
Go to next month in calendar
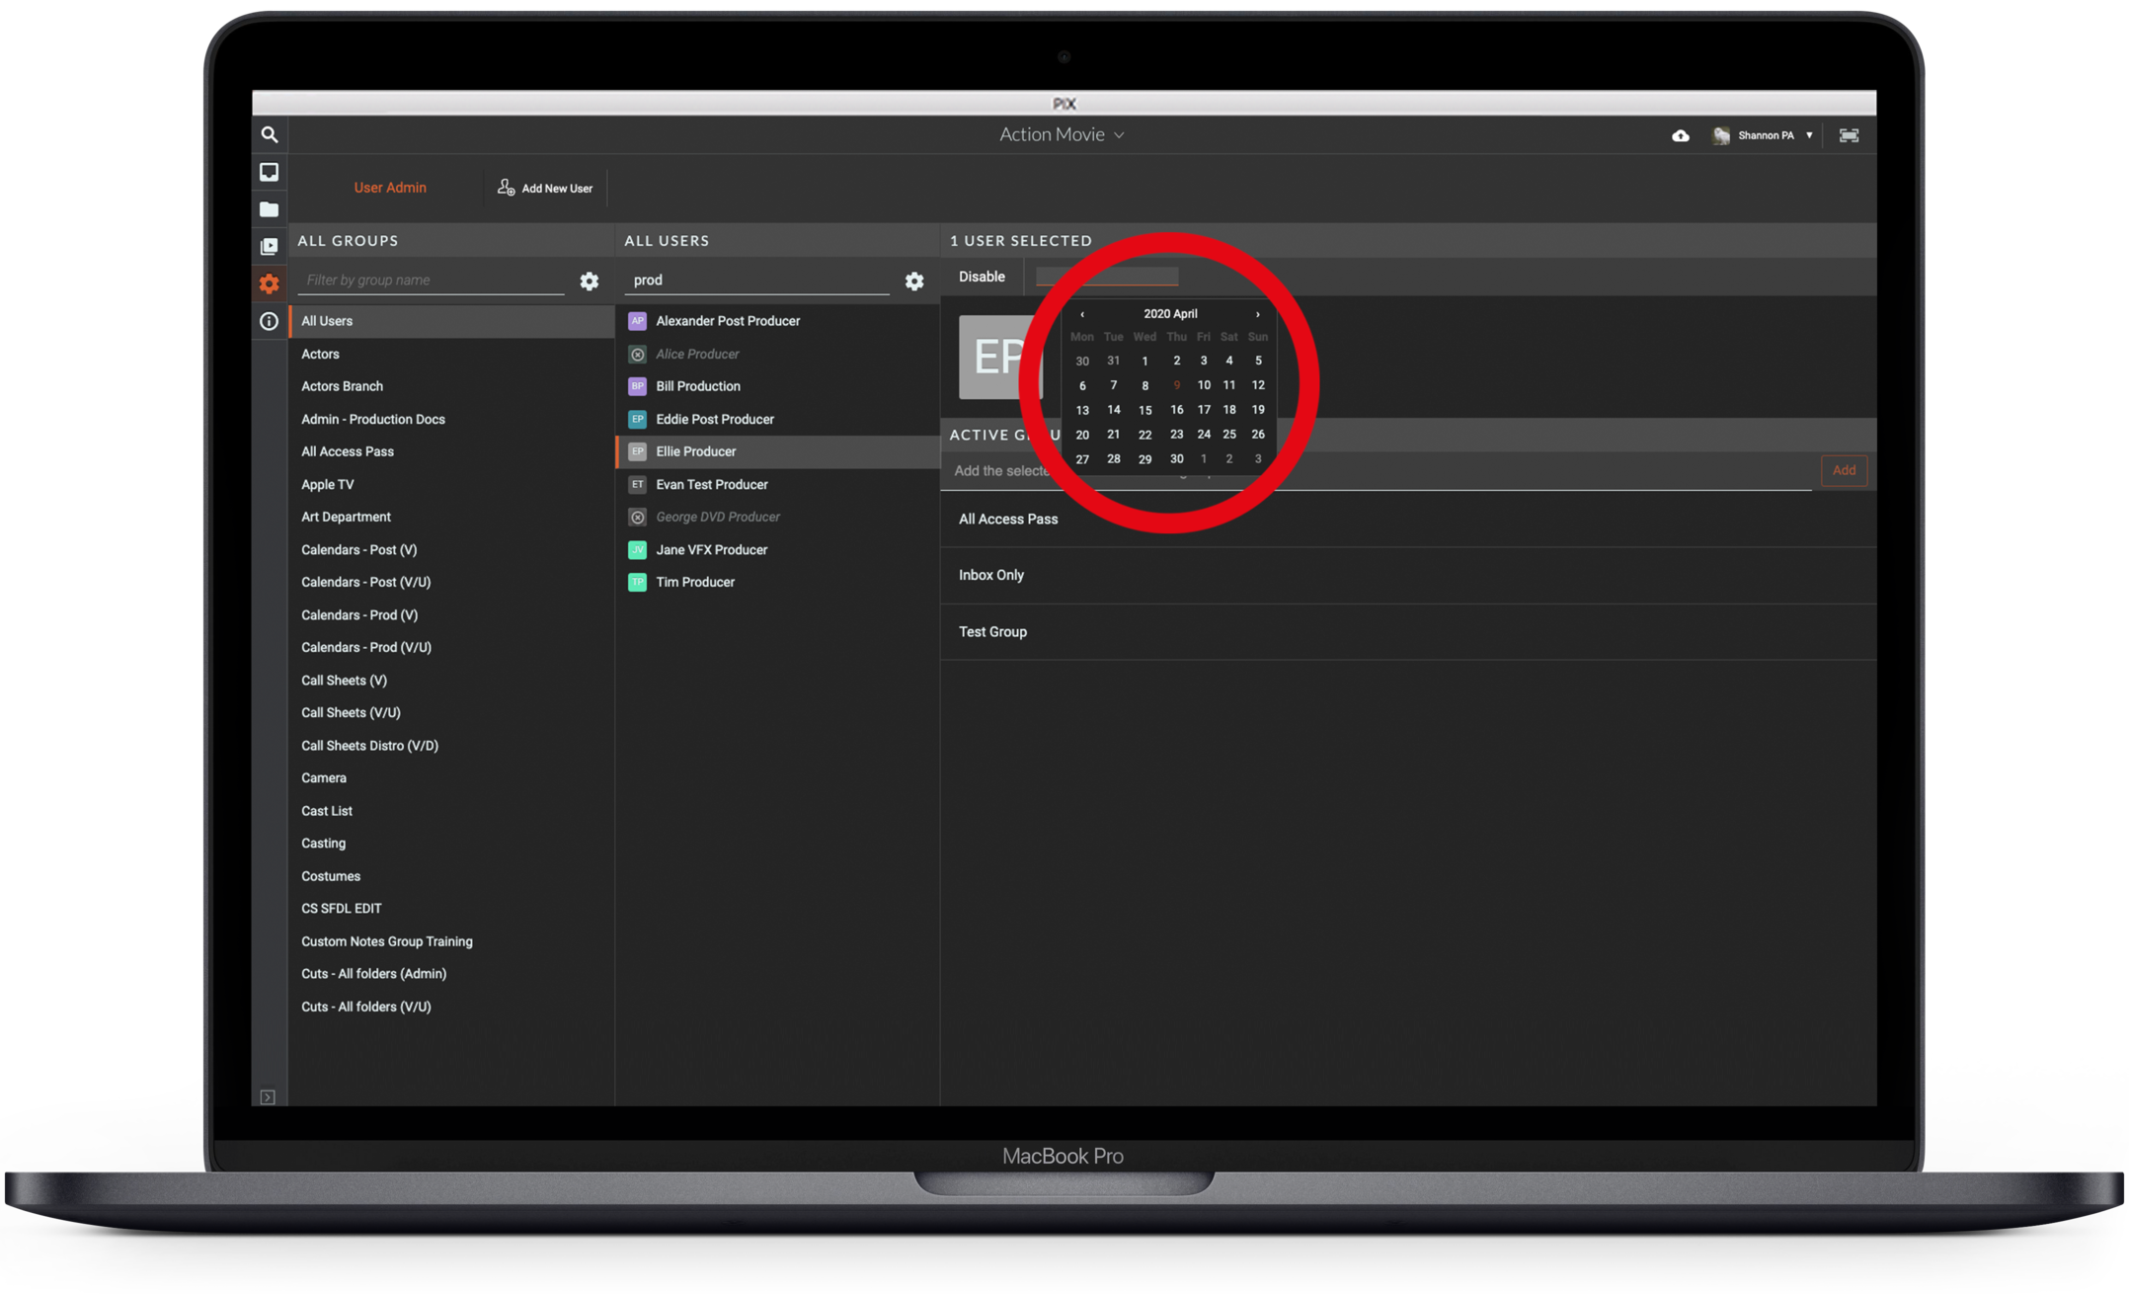(x=1257, y=314)
